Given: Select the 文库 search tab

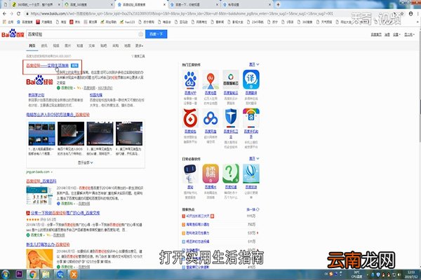Looking at the screenshot, I should (91, 45).
